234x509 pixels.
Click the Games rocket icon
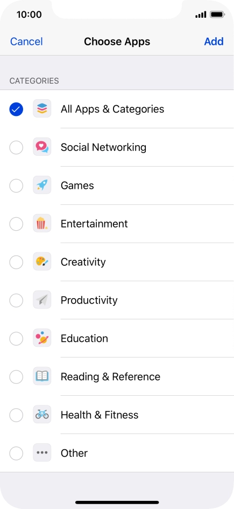coord(42,185)
